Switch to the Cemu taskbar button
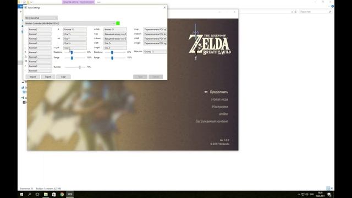Screen dimensions: 352x198 pos(70,194)
